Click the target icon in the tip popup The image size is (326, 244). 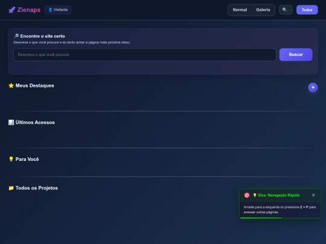click(x=247, y=195)
